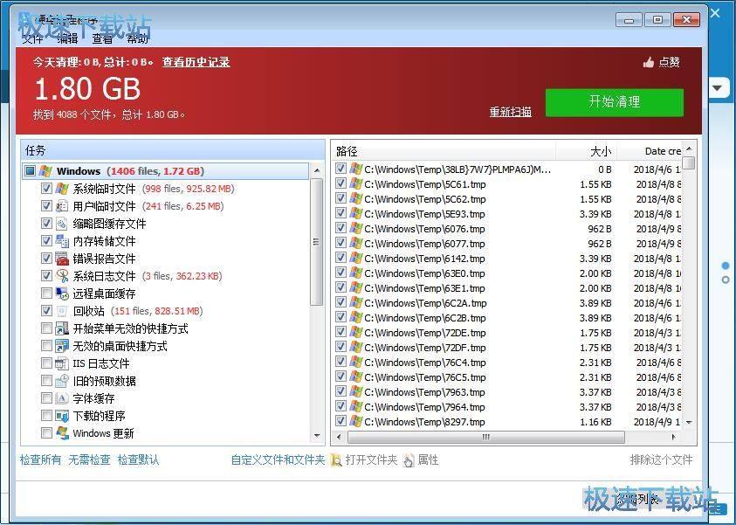This screenshot has height=525, width=736.
Task: Toggle the Windows group tri-state checkbox
Action: click(30, 171)
